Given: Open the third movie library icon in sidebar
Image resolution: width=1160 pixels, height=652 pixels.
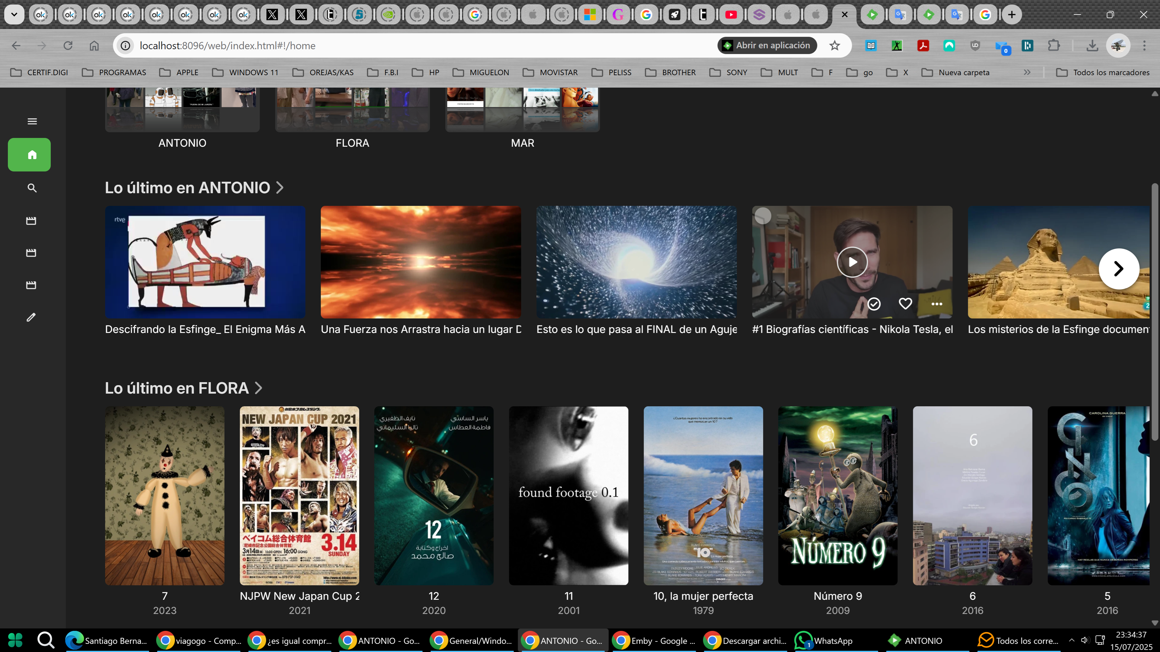Looking at the screenshot, I should pos(31,285).
